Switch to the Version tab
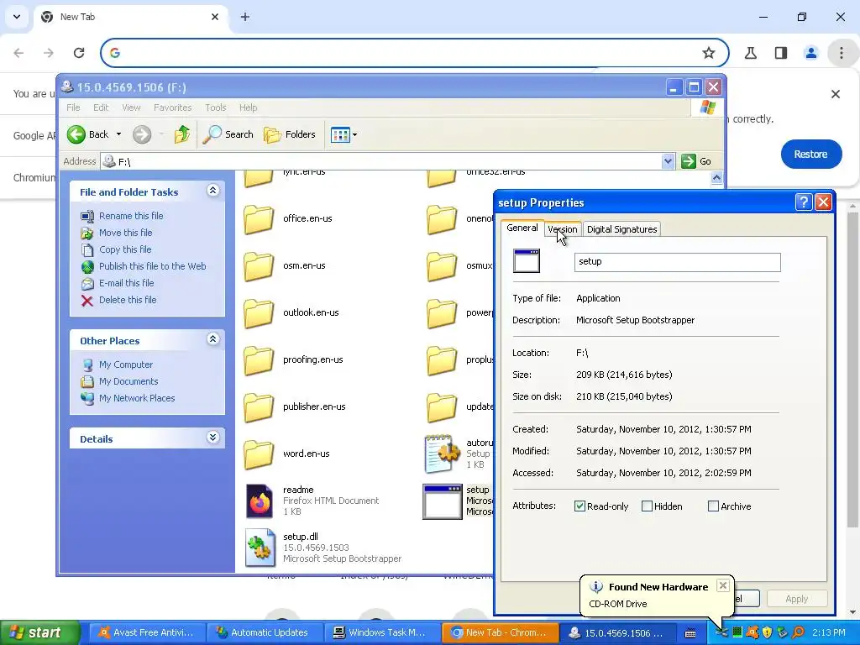The width and height of the screenshot is (860, 645). coord(562,229)
